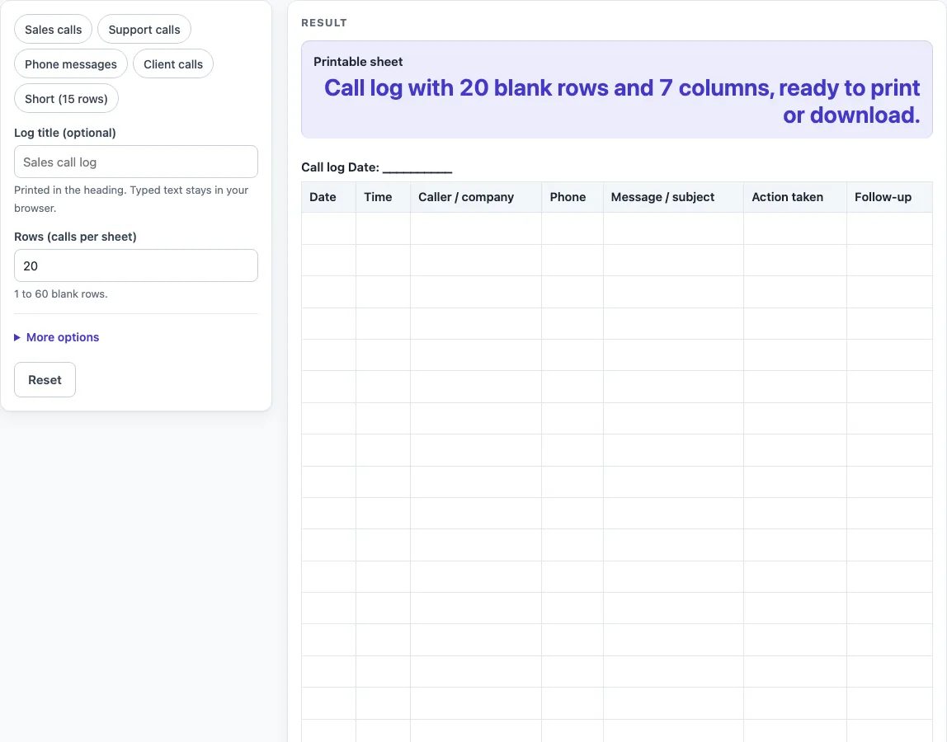Click the Phone column header
This screenshot has height=742, width=947.
pyautogui.click(x=572, y=197)
